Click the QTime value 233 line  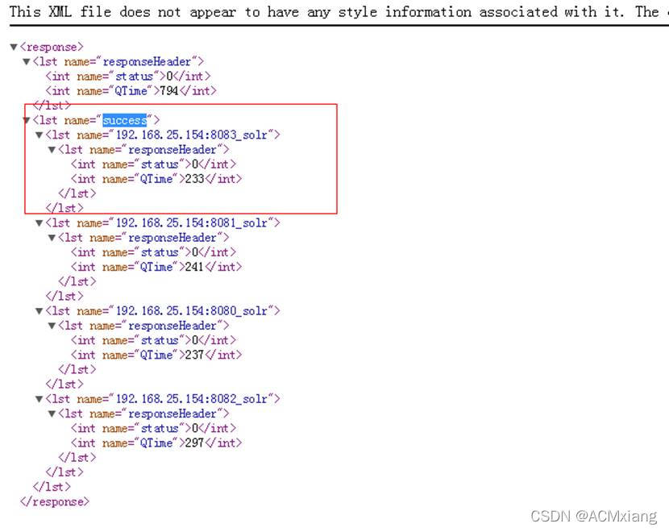click(x=156, y=179)
